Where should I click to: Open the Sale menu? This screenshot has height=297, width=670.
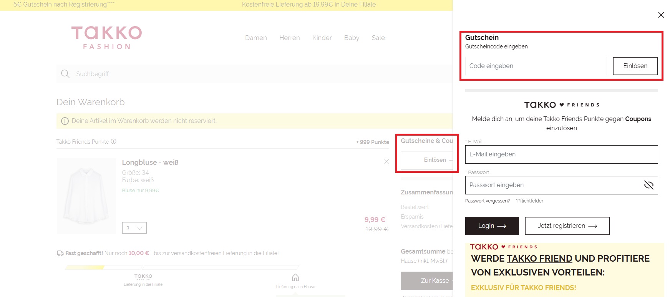click(x=378, y=38)
